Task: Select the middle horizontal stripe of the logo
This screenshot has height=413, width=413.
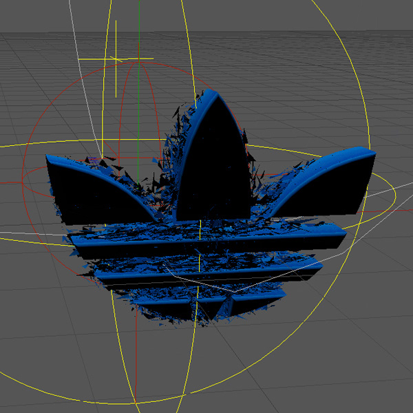Action: click(x=208, y=273)
